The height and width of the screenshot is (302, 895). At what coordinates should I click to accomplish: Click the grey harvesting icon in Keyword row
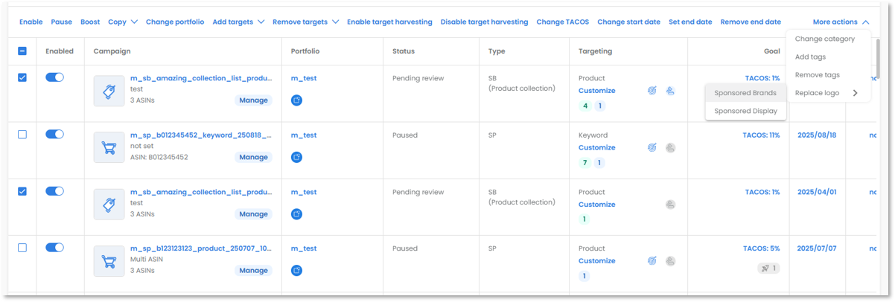(x=670, y=147)
